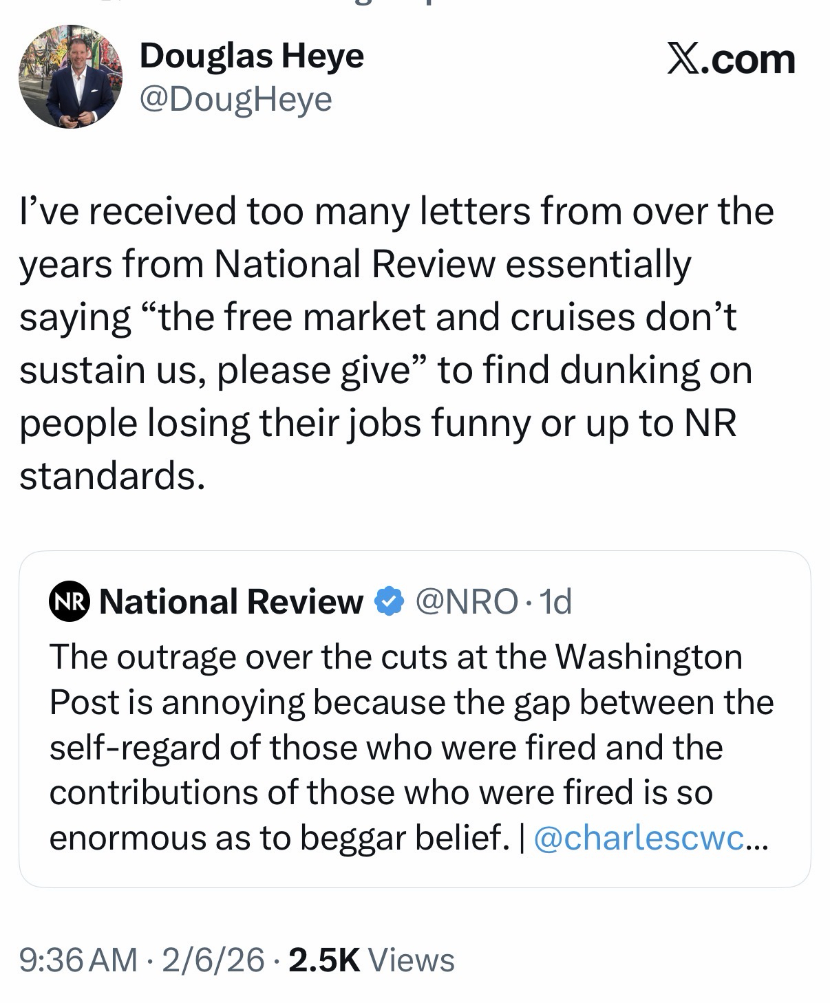The image size is (830, 1003).
Task: Click the @NRO handle
Action: [x=467, y=602]
